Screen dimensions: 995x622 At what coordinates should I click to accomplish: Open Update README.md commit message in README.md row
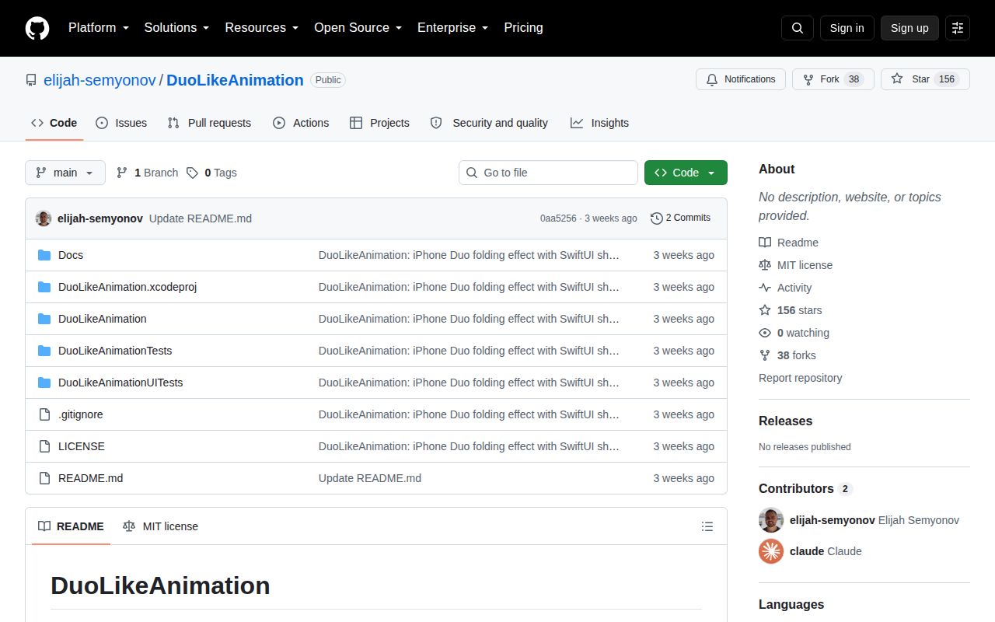coord(370,478)
